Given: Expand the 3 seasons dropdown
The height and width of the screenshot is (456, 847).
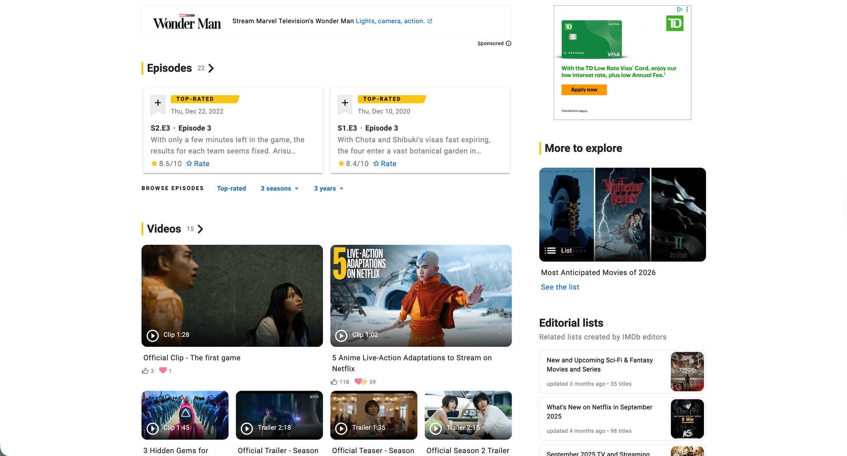Looking at the screenshot, I should (279, 189).
